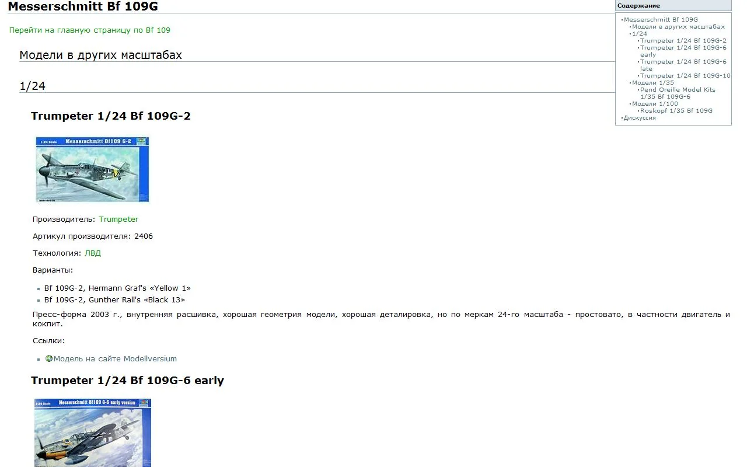The width and height of the screenshot is (747, 467).
Task: Click the globe icon beside the Modellversium link
Action: [x=49, y=358]
